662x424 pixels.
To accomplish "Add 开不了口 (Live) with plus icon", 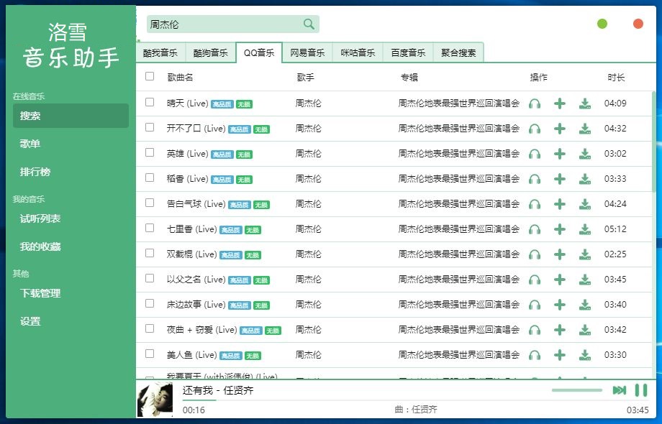I will 560,129.
